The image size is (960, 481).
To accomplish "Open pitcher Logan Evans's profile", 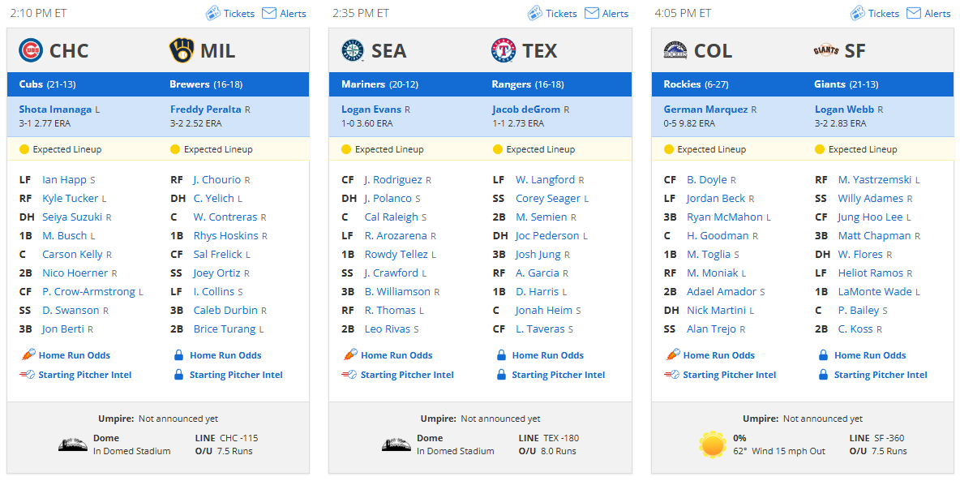I will 371,110.
